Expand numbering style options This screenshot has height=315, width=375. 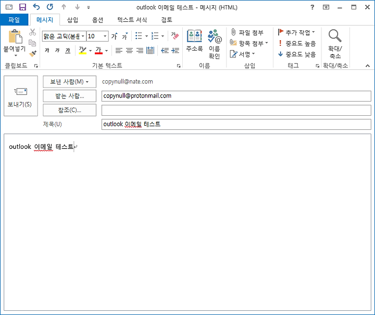(162, 36)
